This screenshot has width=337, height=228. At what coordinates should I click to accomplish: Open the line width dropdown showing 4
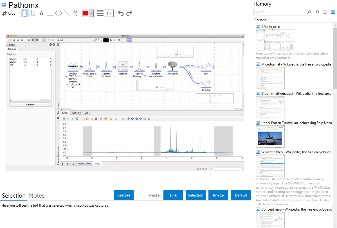109,13
